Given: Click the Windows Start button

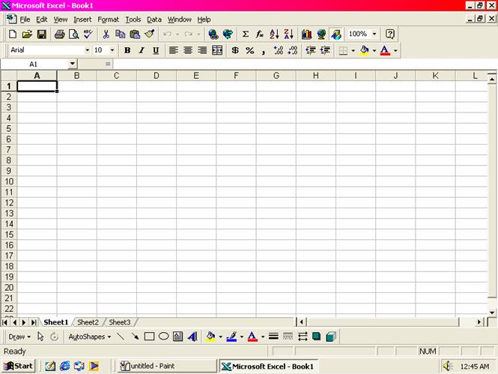Looking at the screenshot, I should (19, 366).
